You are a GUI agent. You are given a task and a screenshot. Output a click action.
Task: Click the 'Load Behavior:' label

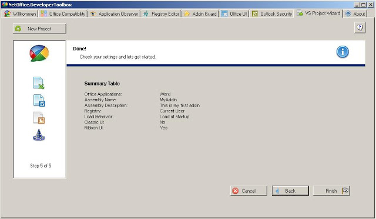coord(99,117)
